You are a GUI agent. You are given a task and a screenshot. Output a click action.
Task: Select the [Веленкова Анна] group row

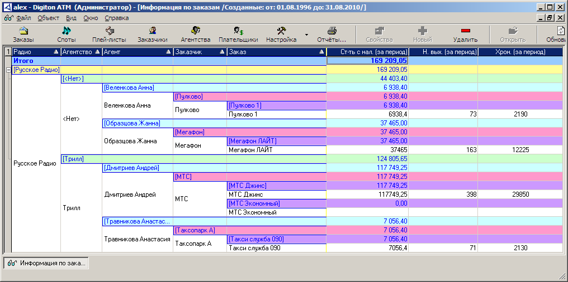click(332, 87)
